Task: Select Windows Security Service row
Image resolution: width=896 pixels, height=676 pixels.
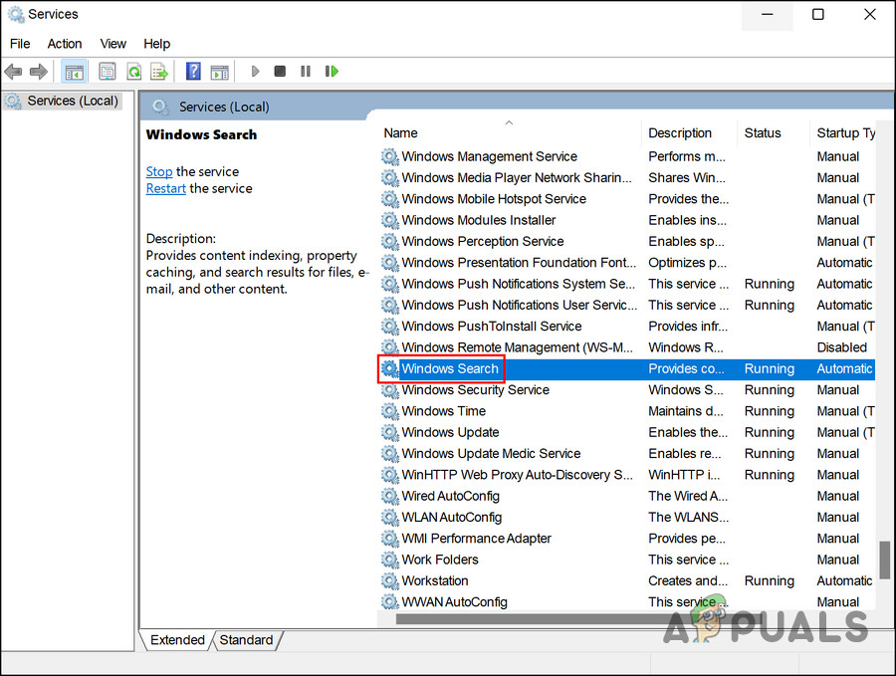Action: point(627,389)
